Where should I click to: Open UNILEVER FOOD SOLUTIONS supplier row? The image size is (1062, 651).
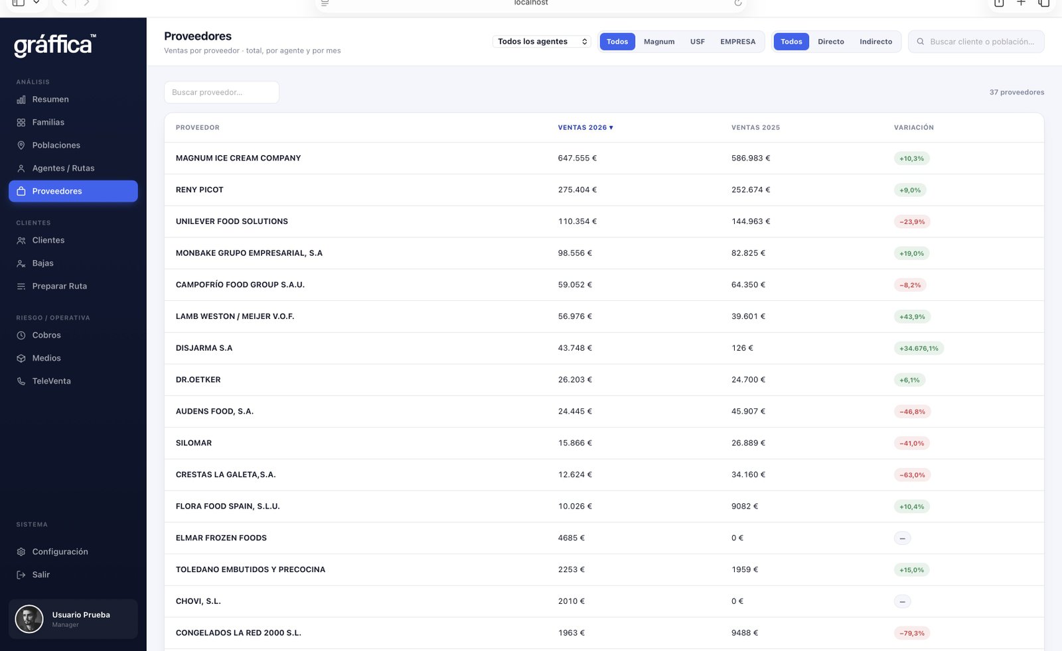[x=604, y=221]
